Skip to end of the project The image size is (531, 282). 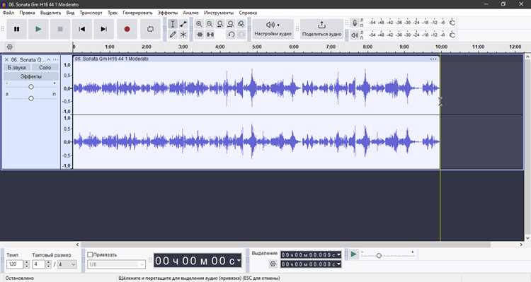point(103,29)
